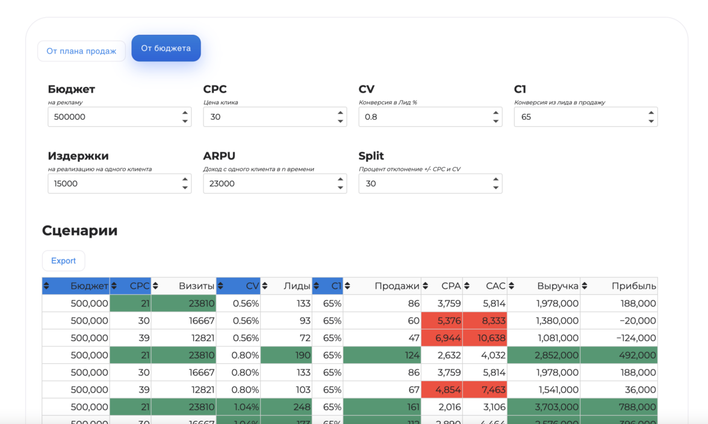Click the Export button
Viewport: 708px width, 424px height.
(x=63, y=260)
